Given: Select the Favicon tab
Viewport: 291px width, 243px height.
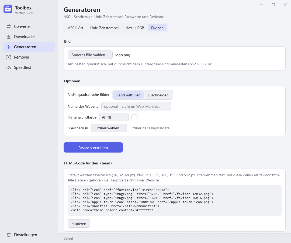Looking at the screenshot, I should pyautogui.click(x=157, y=28).
